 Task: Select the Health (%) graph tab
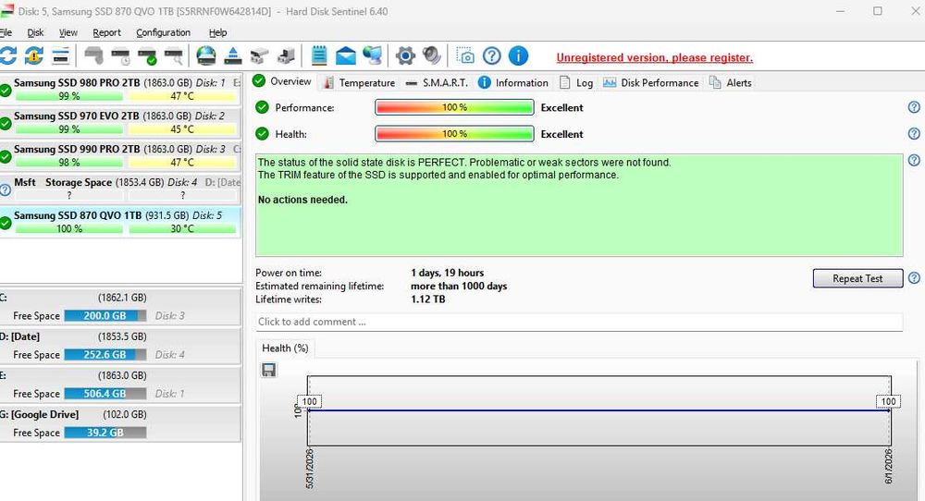click(x=285, y=348)
